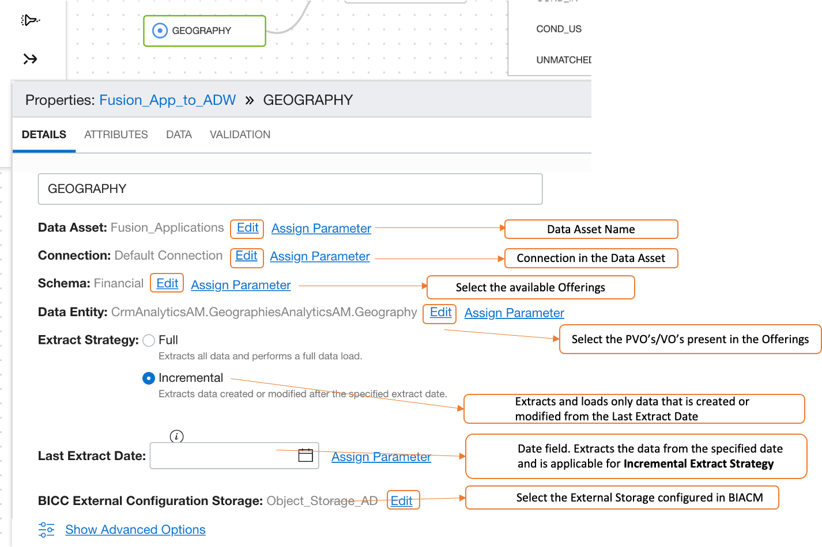Click the GEOGRAPHY source node icon
Viewport: 822px width, 547px height.
click(x=160, y=31)
